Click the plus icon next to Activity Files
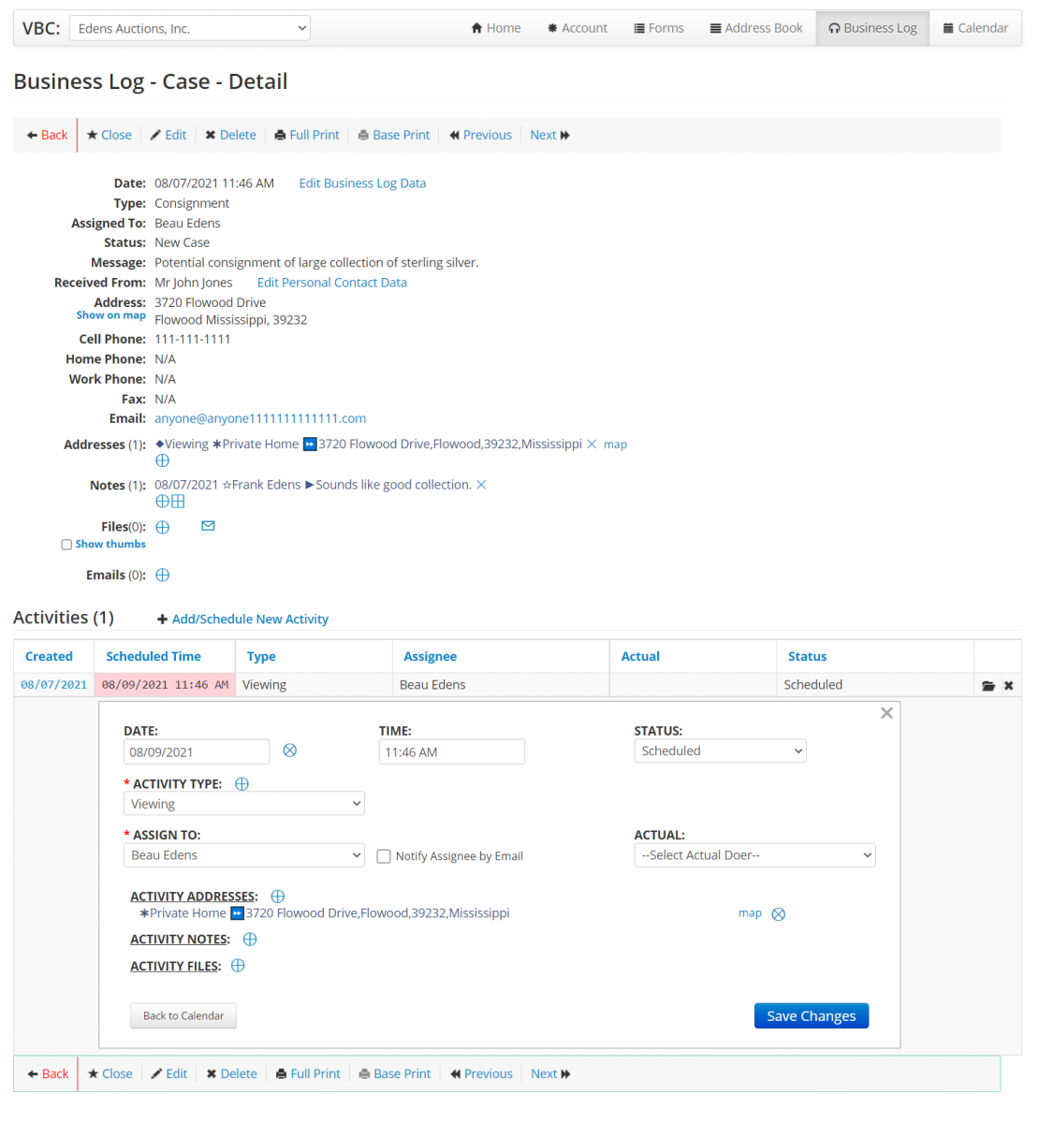The width and height of the screenshot is (1054, 1123). pos(238,966)
